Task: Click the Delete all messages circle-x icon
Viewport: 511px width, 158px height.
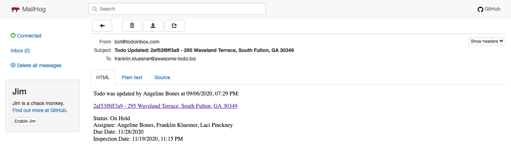Action: pyautogui.click(x=13, y=65)
